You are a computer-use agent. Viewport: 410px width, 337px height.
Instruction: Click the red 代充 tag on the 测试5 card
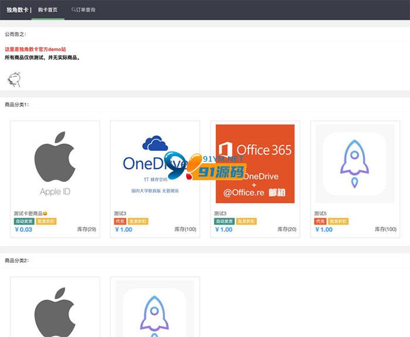tap(320, 221)
